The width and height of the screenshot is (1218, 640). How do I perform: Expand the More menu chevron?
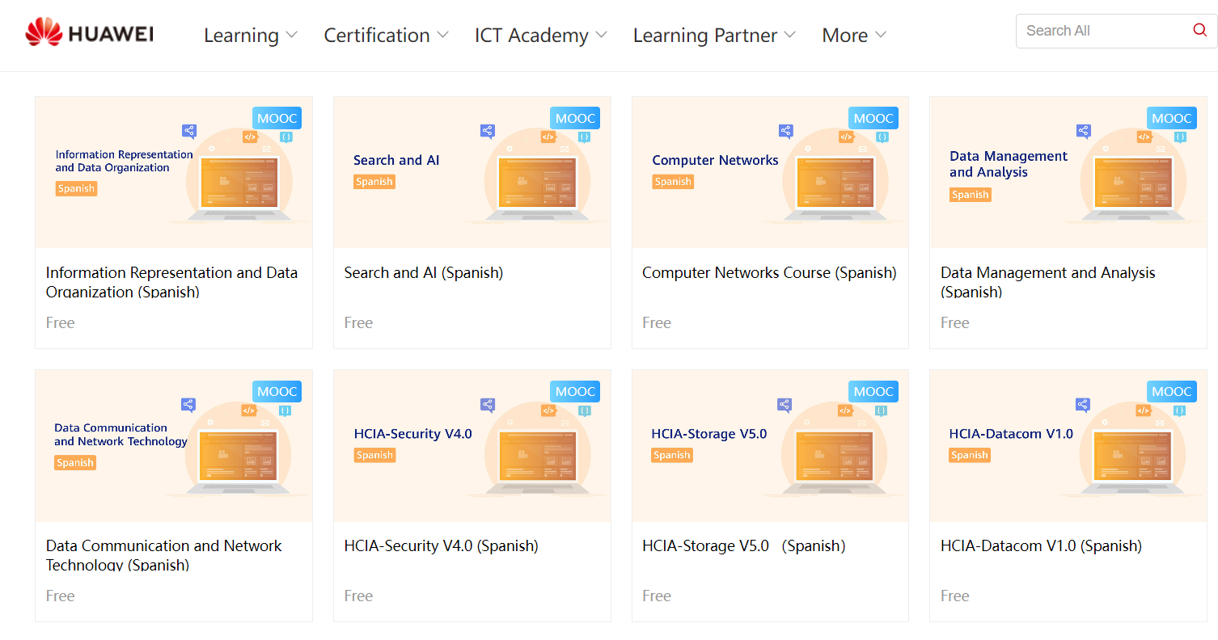pos(881,35)
